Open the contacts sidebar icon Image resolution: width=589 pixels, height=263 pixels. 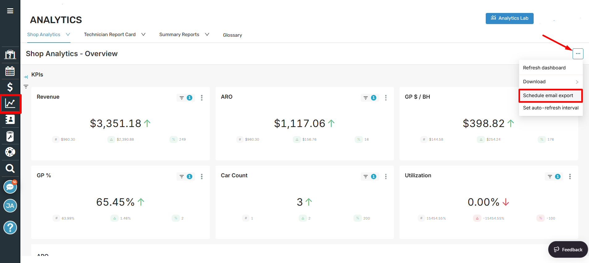[x=10, y=119]
